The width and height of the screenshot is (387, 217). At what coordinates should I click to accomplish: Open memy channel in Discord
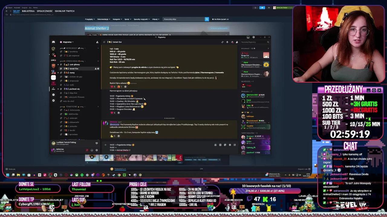80,73
